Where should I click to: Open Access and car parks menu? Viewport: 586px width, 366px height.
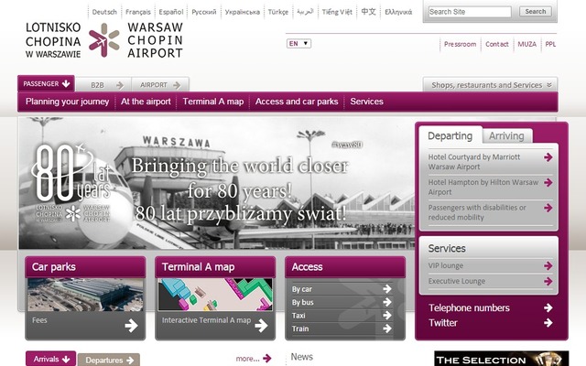click(x=297, y=102)
